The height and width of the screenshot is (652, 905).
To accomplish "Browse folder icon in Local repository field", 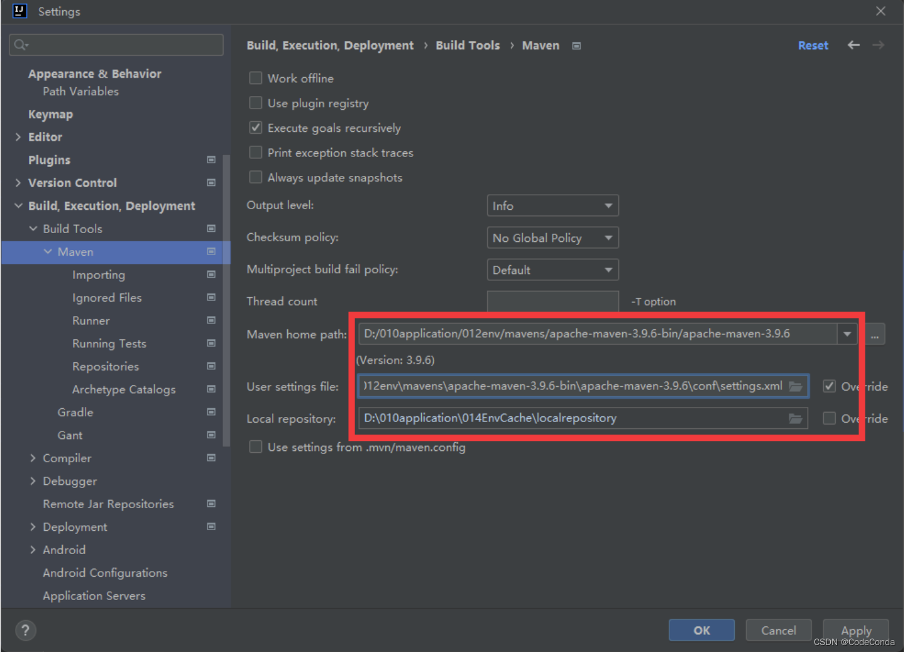I will point(796,418).
